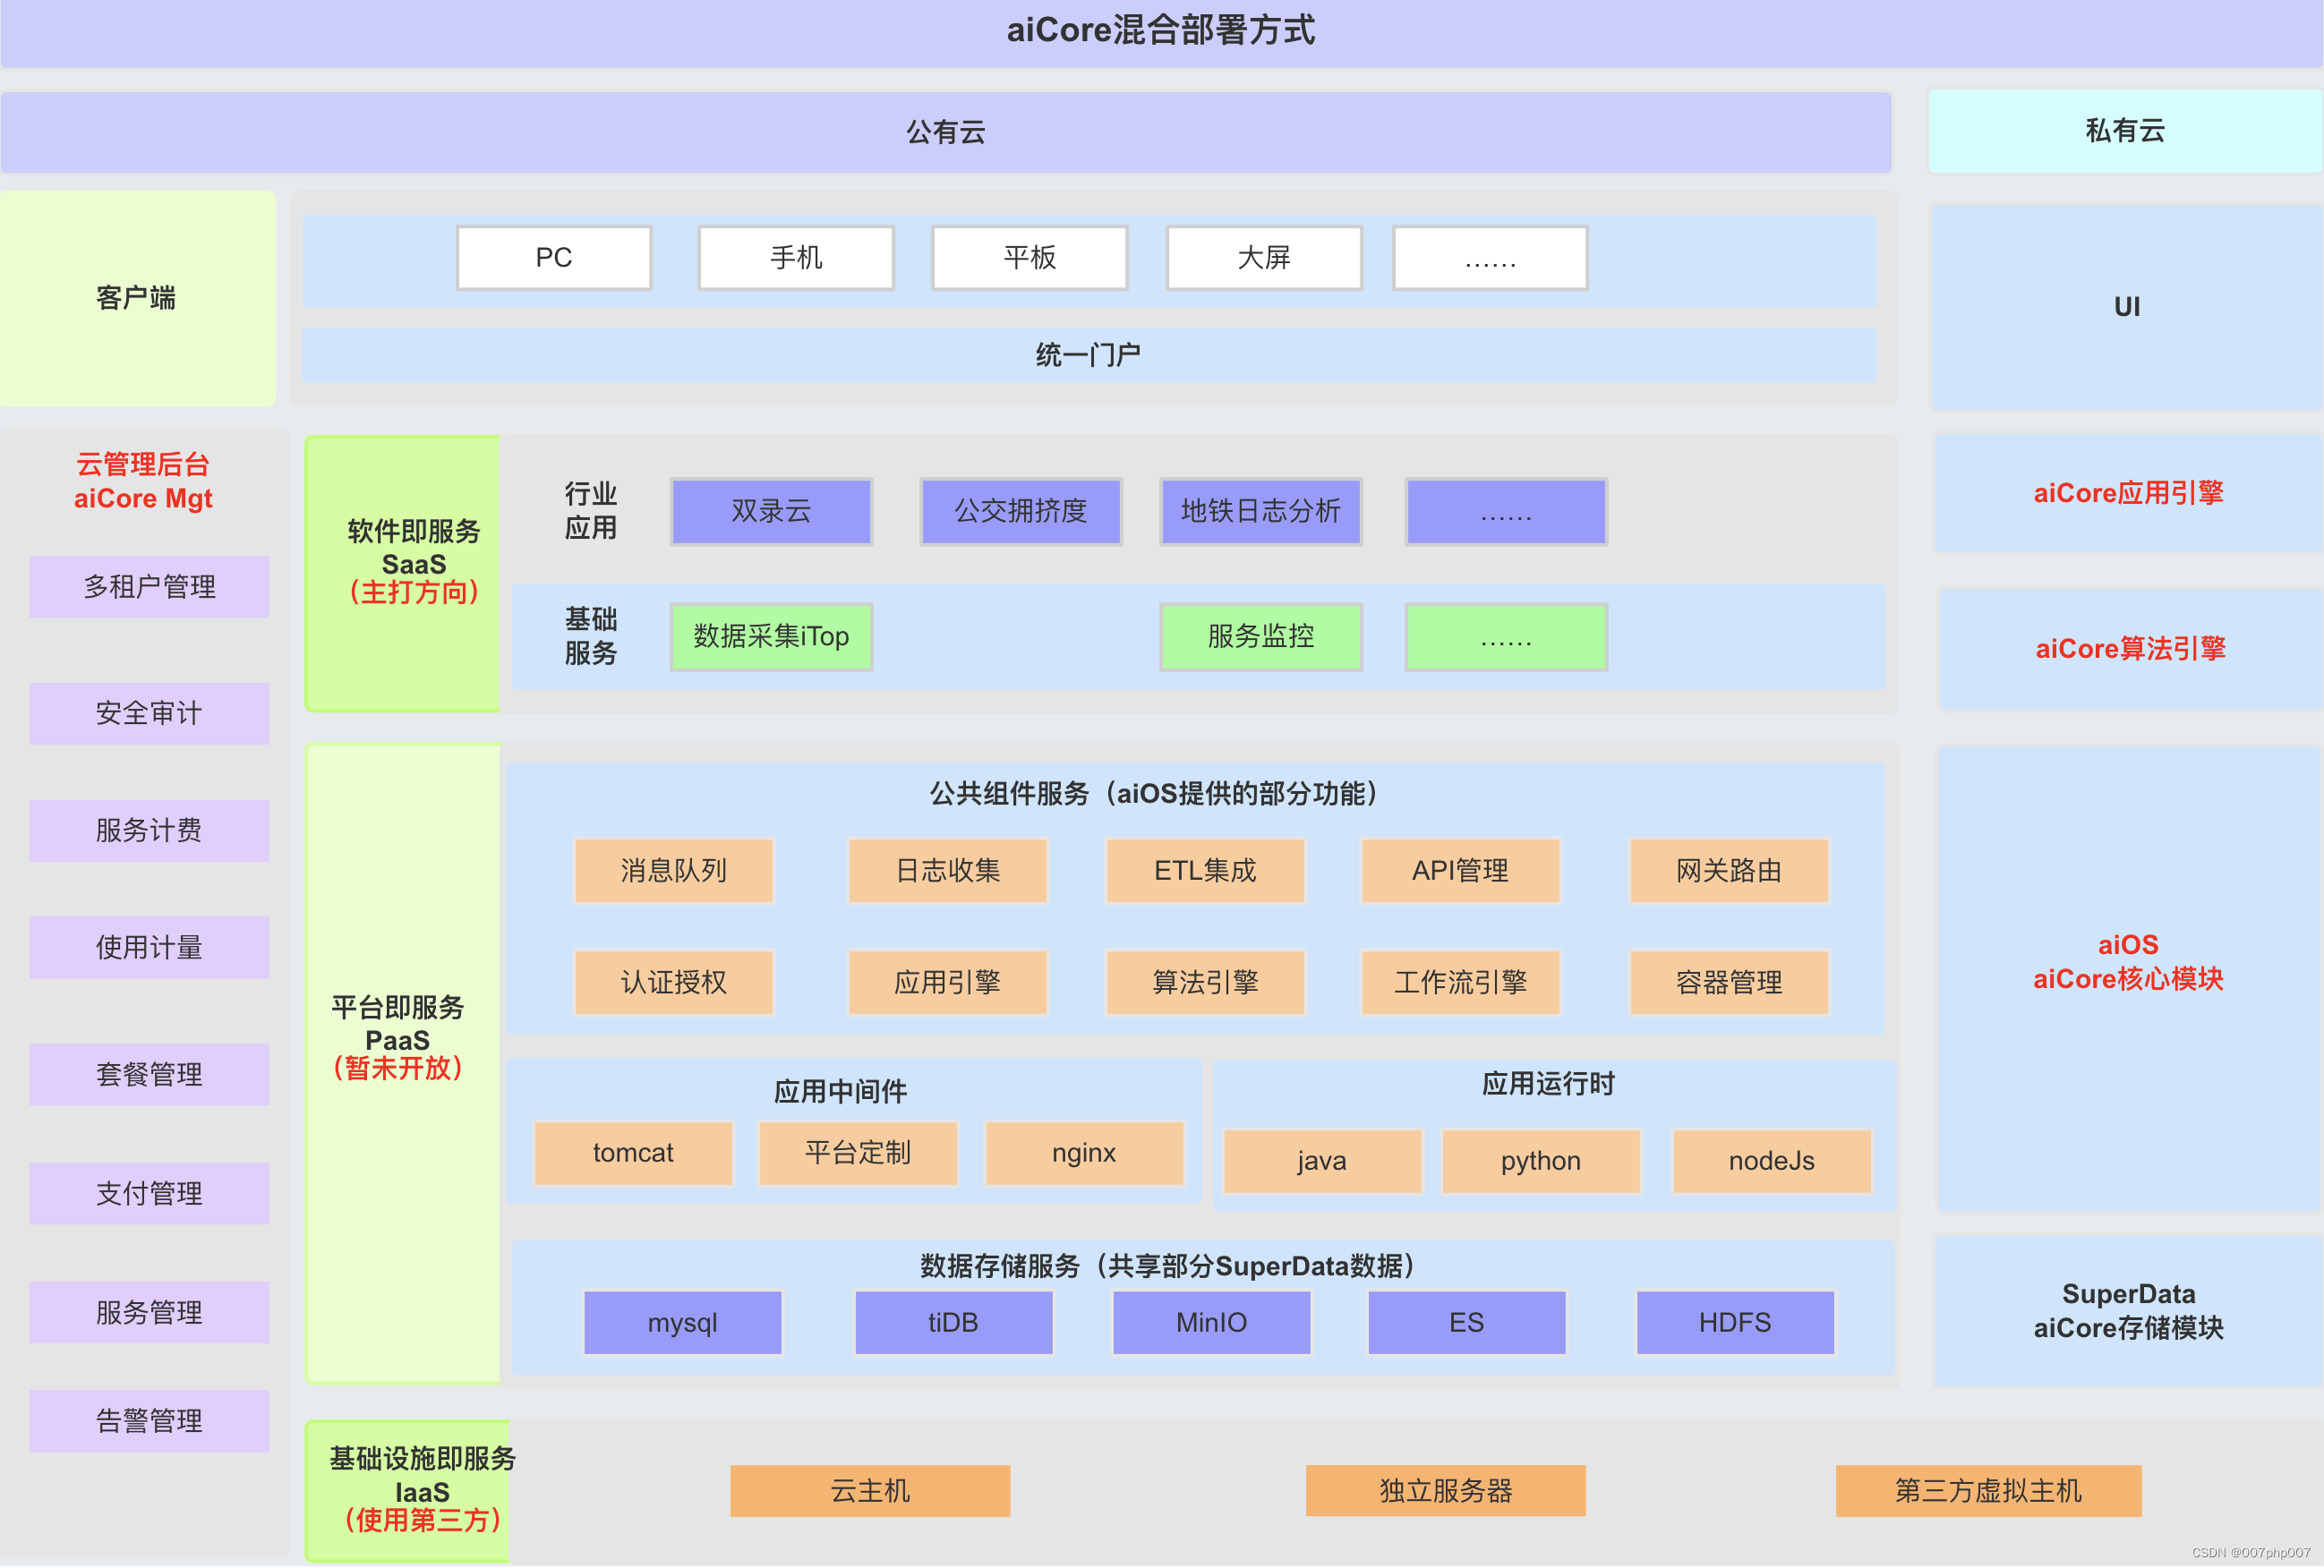Select the 数据采集iTop service box
Image resolution: width=2324 pixels, height=1568 pixels.
tap(771, 637)
